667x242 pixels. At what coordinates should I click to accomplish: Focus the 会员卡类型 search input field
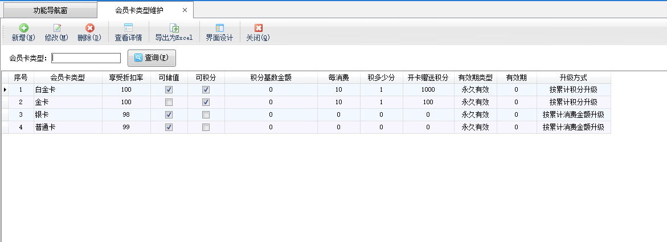click(86, 58)
